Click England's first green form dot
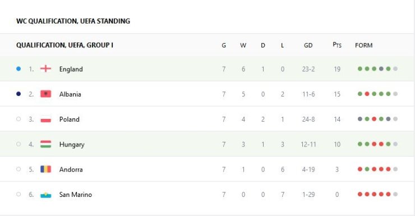 coord(360,69)
